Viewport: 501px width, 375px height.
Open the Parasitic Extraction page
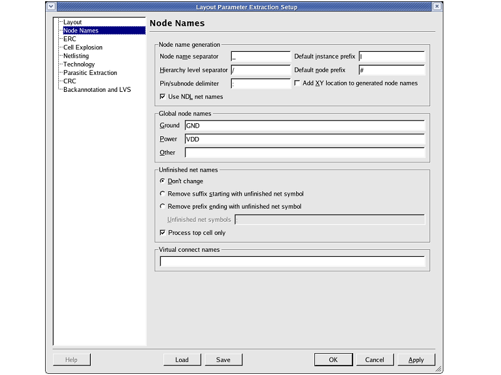pyautogui.click(x=90, y=72)
